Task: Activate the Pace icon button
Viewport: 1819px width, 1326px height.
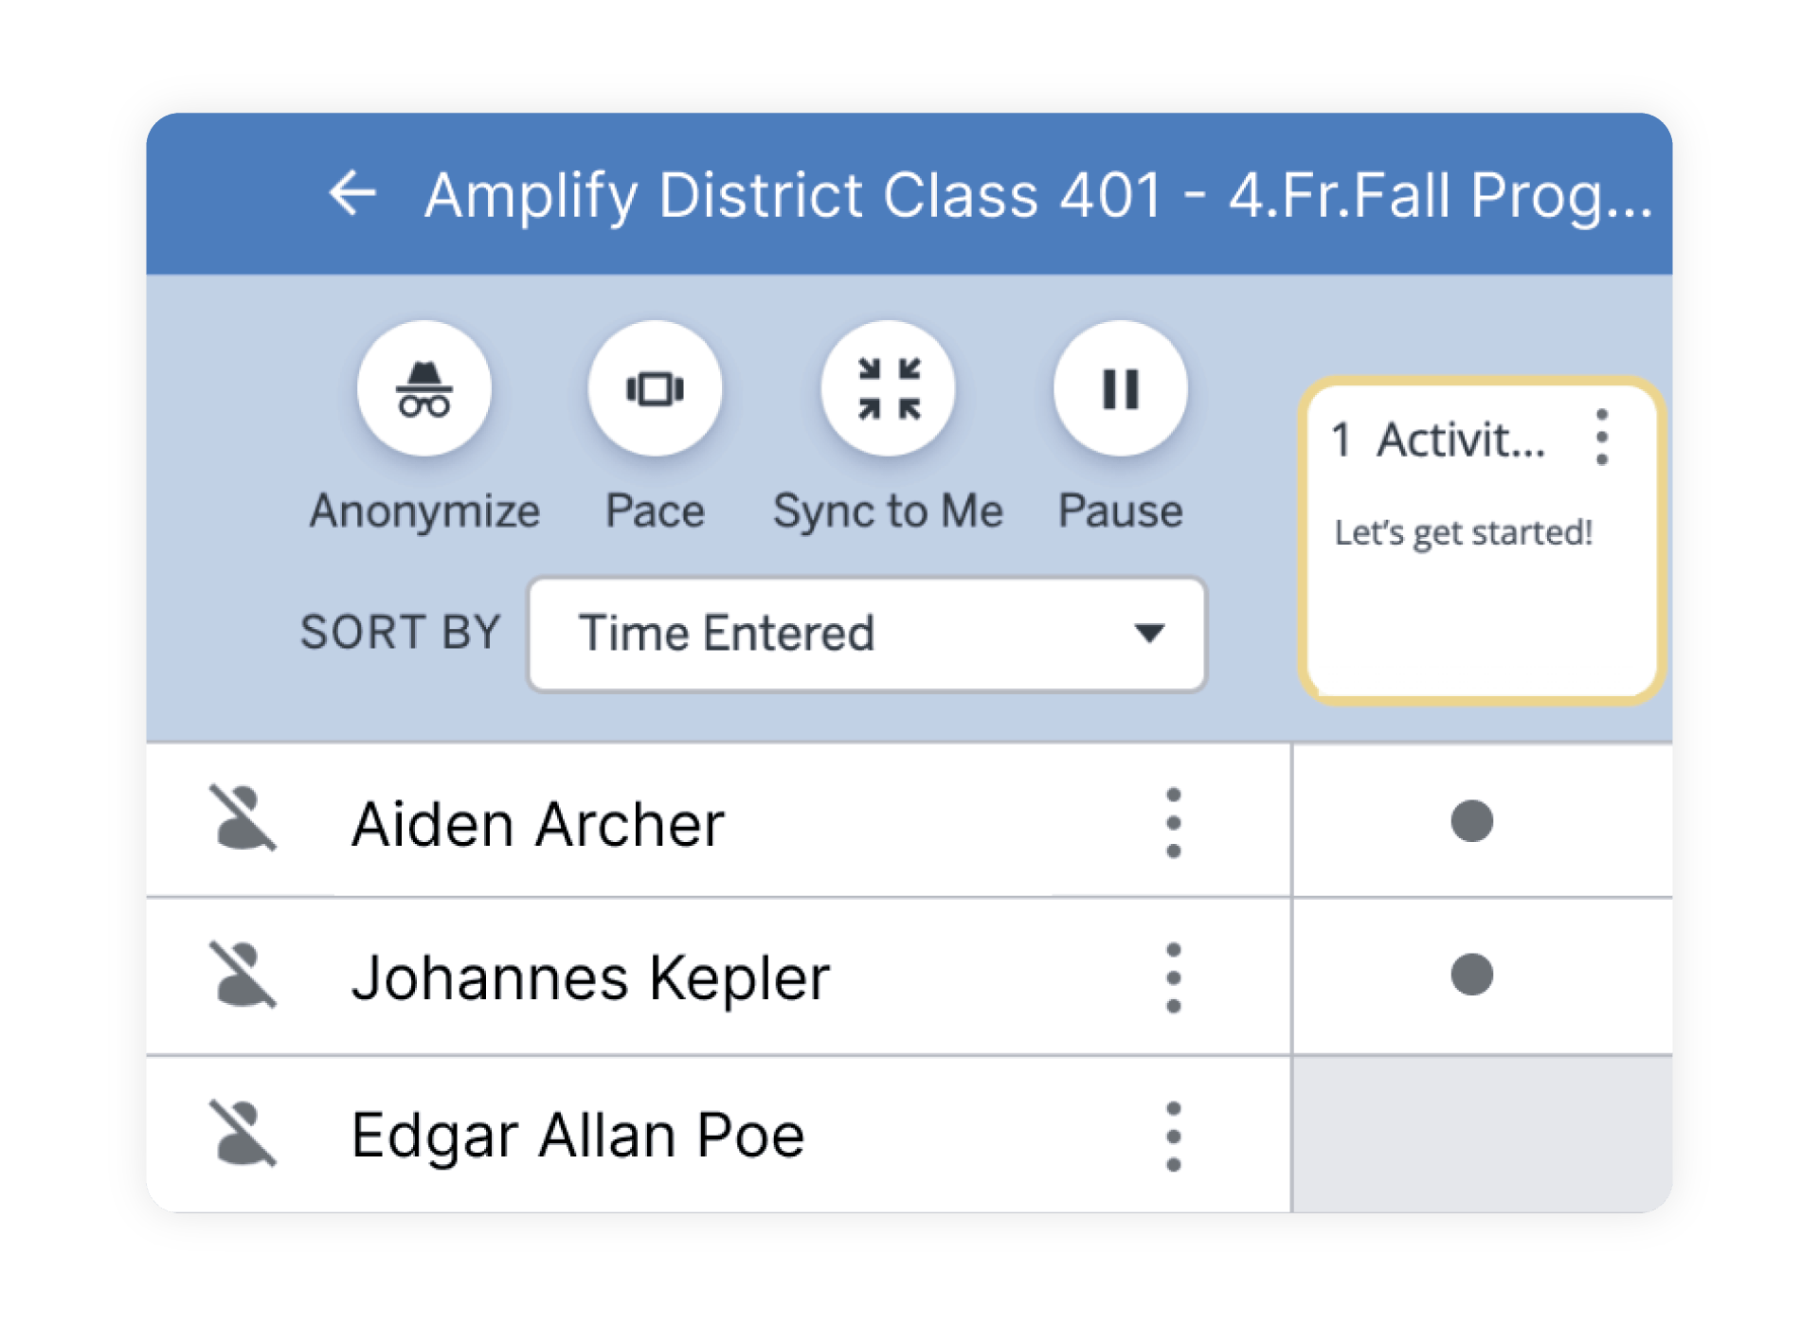Action: [655, 388]
